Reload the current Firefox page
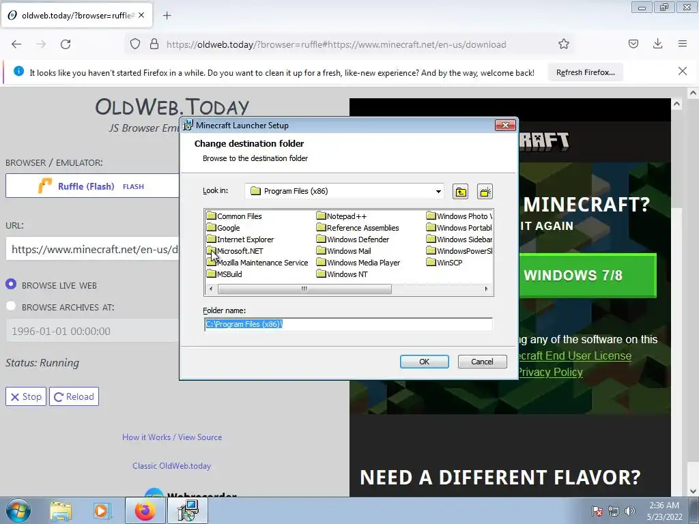This screenshot has width=699, height=524. 66,44
